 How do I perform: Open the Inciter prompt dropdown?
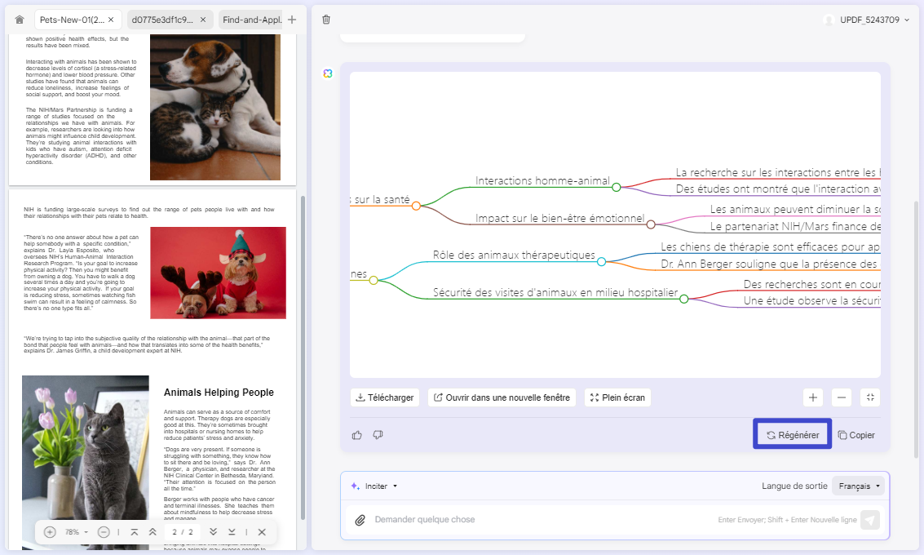tap(374, 486)
